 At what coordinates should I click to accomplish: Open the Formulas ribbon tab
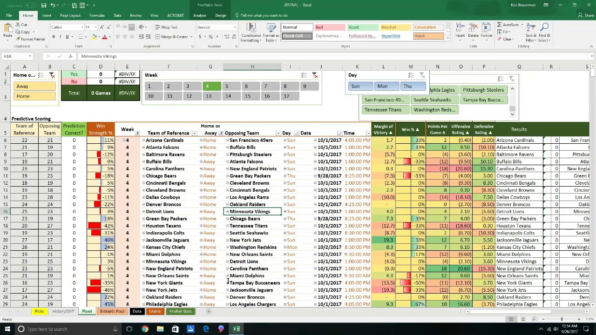coord(97,15)
